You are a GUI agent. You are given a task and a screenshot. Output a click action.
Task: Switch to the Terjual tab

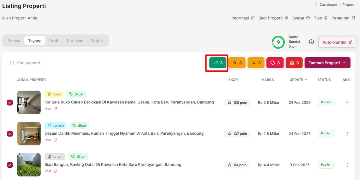pyautogui.click(x=97, y=41)
